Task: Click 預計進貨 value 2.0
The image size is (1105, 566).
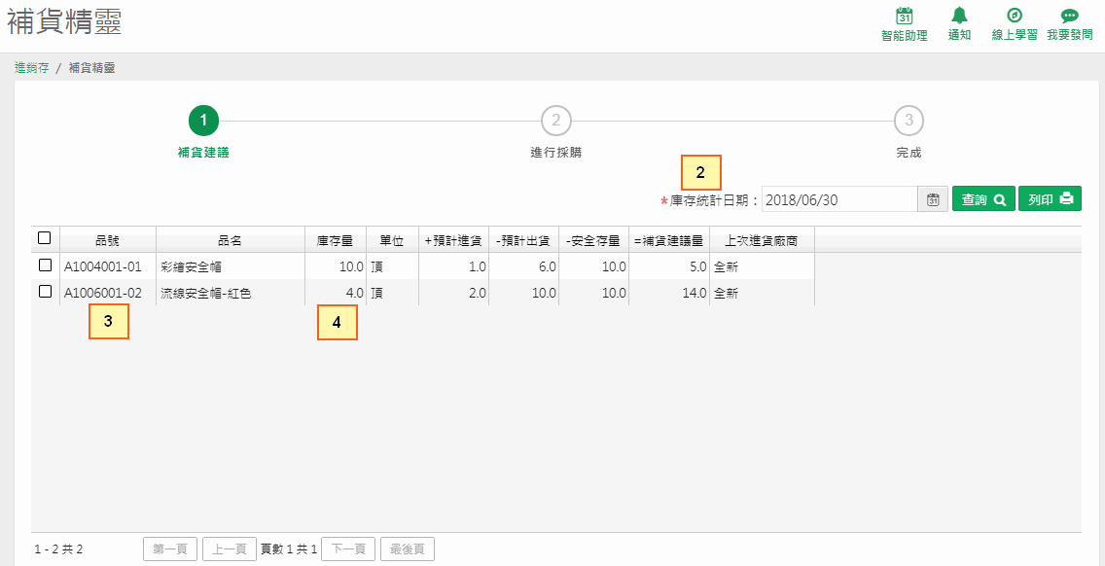Action: click(x=477, y=294)
